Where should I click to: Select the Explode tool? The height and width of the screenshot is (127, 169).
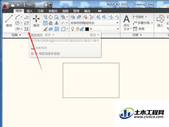(51, 29)
